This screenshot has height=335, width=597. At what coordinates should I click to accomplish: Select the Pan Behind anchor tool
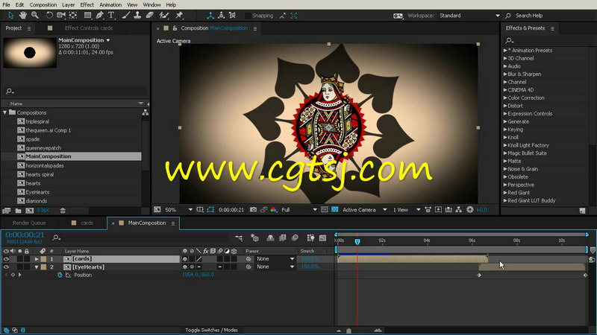[73, 15]
